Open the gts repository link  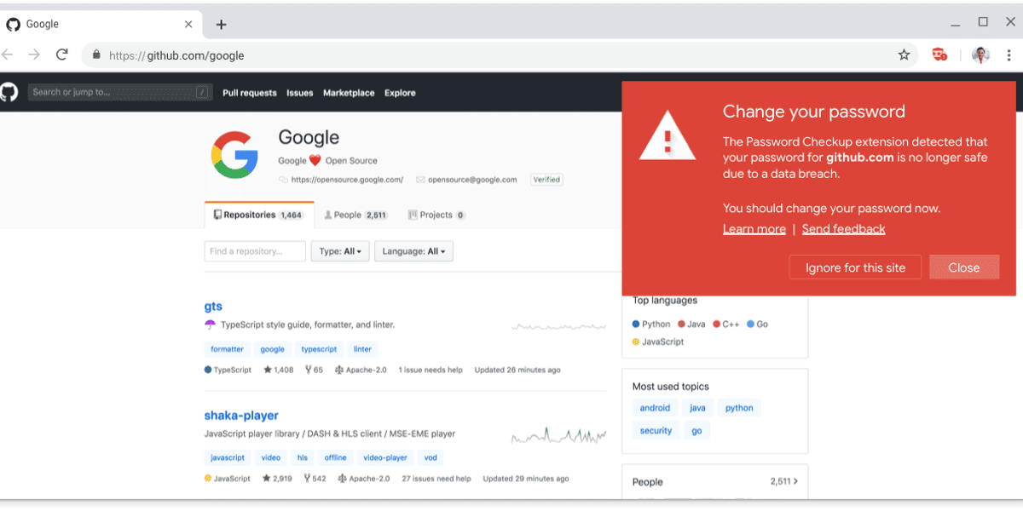[213, 307]
